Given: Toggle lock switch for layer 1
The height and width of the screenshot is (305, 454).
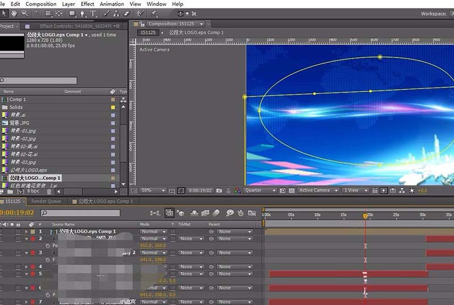Looking at the screenshot, I should pyautogui.click(x=18, y=232).
